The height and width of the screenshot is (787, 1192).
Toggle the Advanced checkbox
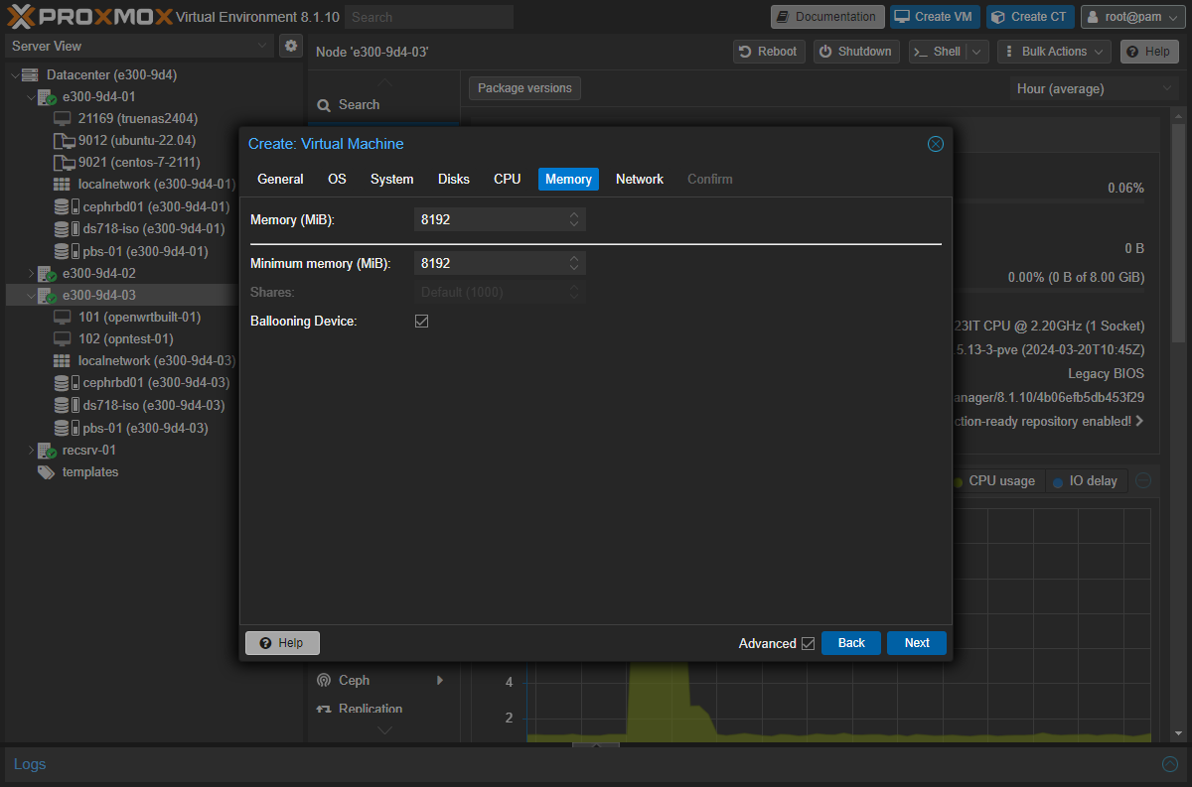(808, 643)
